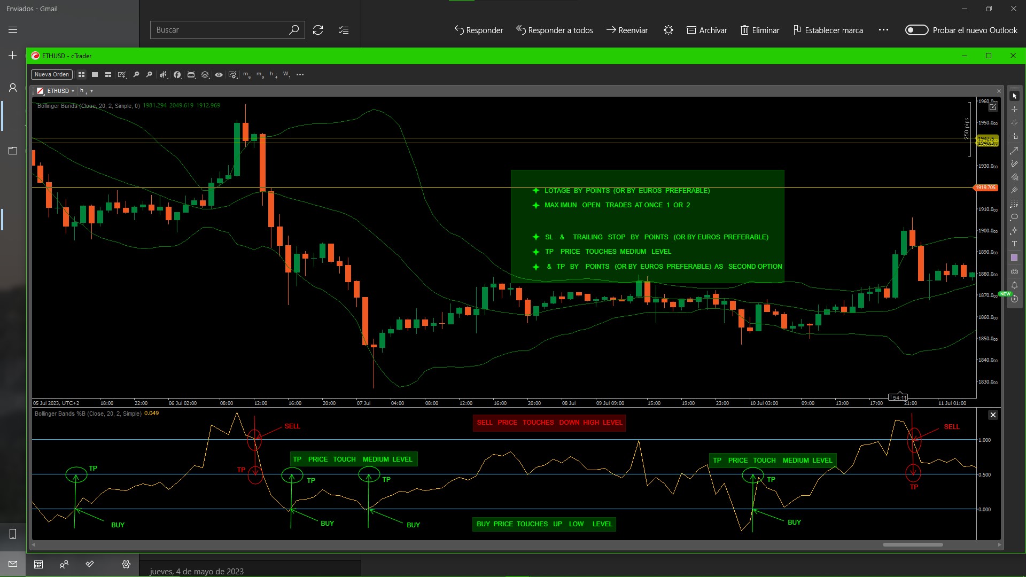Switch to W1 timeframe
Image resolution: width=1026 pixels, height=577 pixels.
287,75
